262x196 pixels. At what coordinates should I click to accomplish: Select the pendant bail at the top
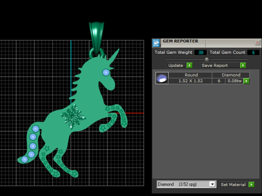coord(97,37)
